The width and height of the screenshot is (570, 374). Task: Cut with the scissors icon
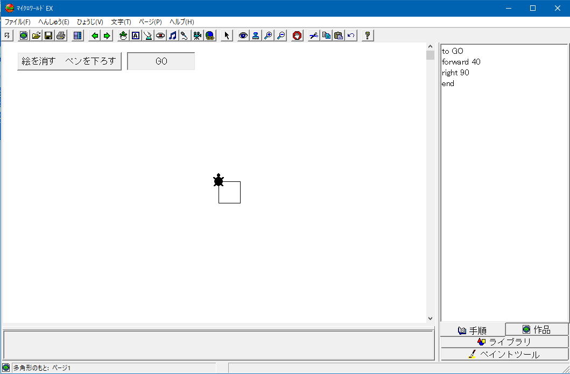314,36
